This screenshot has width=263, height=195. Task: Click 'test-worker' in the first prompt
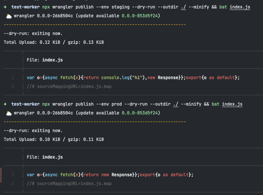pos(26,7)
